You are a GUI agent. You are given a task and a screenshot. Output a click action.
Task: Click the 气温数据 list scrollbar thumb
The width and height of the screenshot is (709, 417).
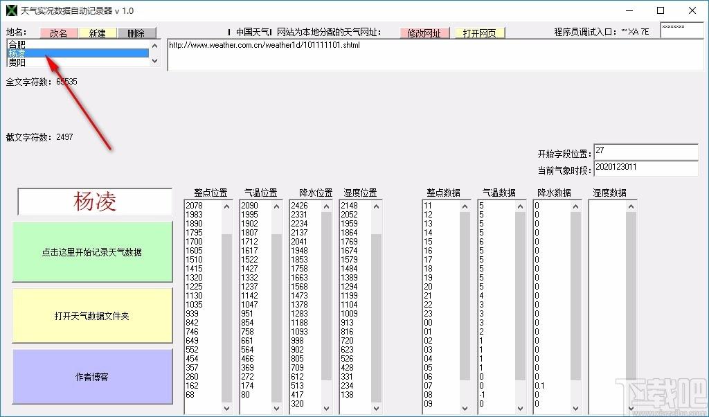tap(521, 296)
